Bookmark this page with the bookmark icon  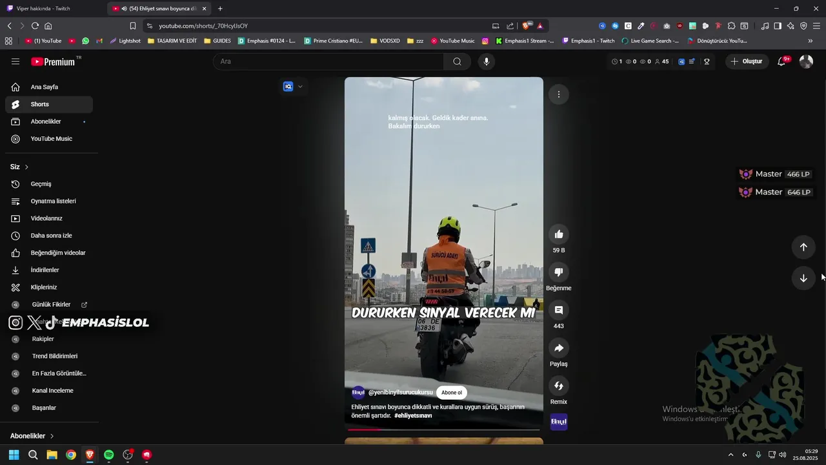coord(133,26)
